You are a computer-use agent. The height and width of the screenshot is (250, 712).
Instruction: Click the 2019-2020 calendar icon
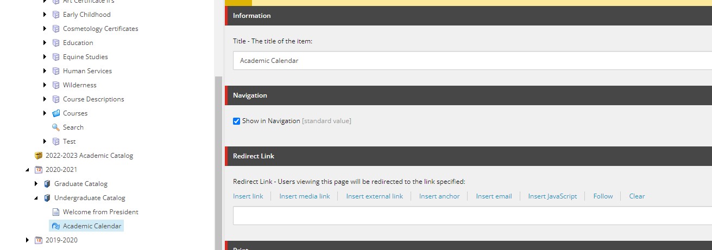coord(38,240)
